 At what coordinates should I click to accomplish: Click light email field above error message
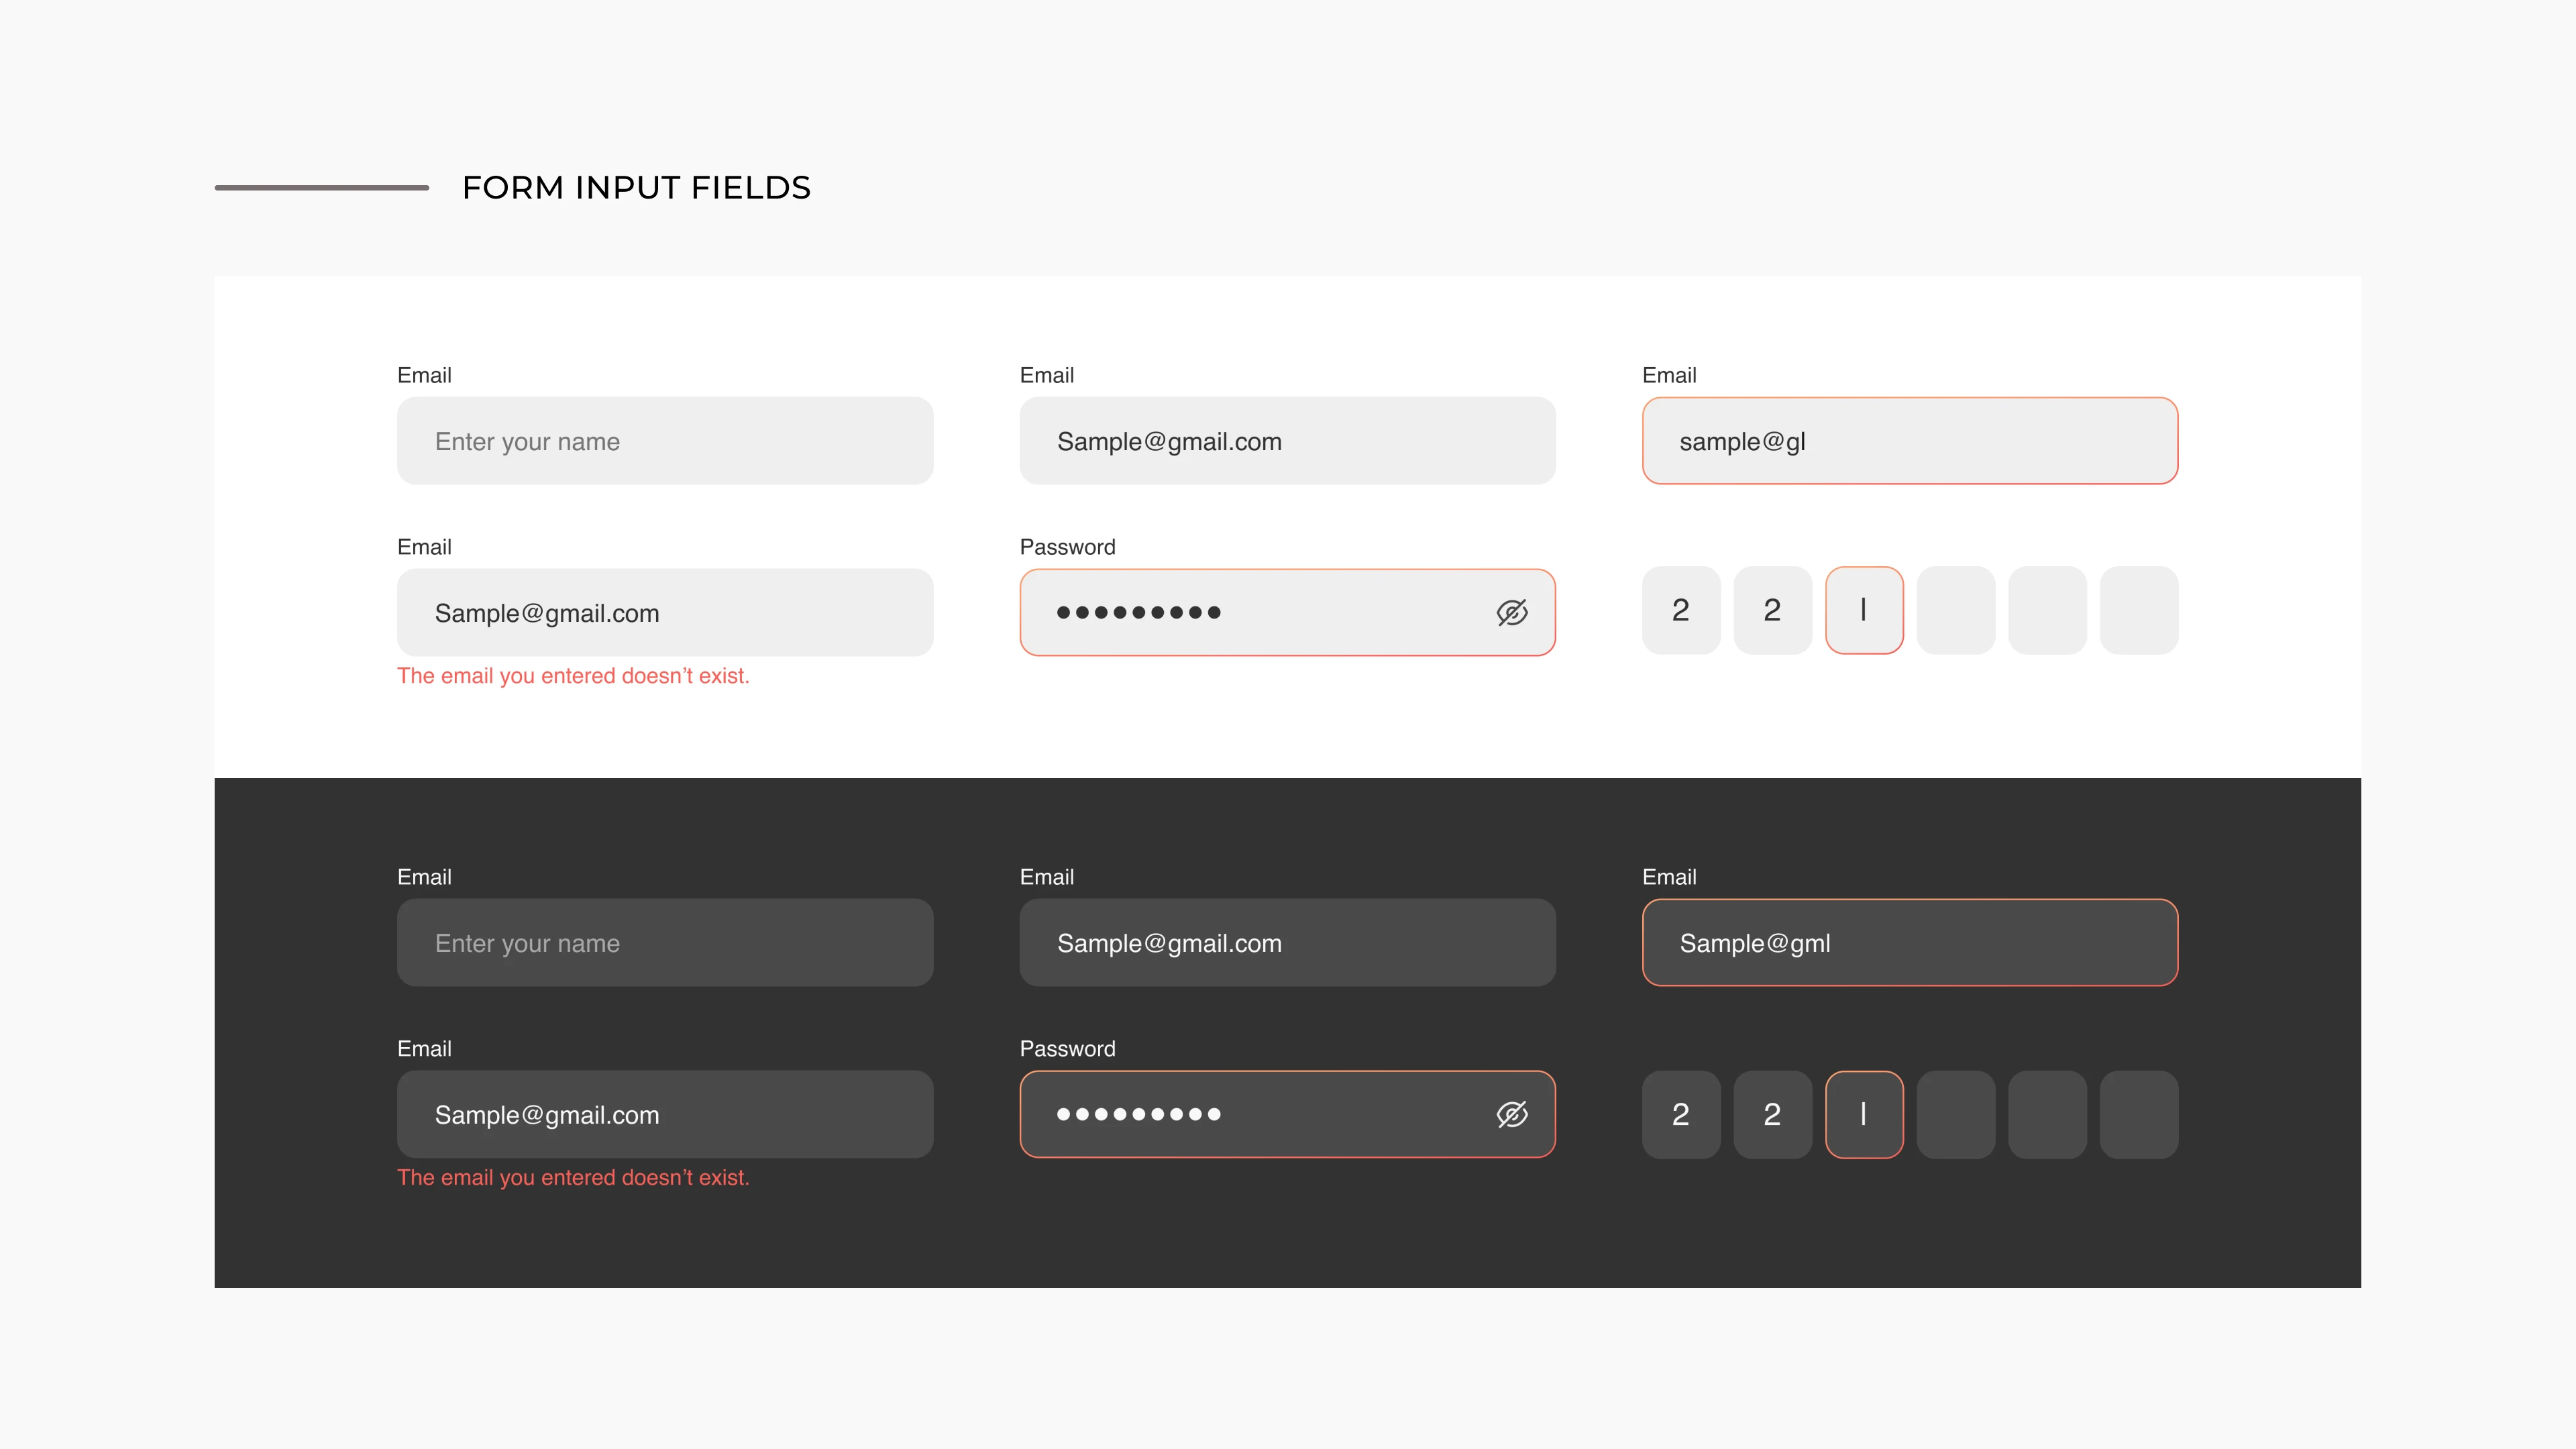point(665,612)
